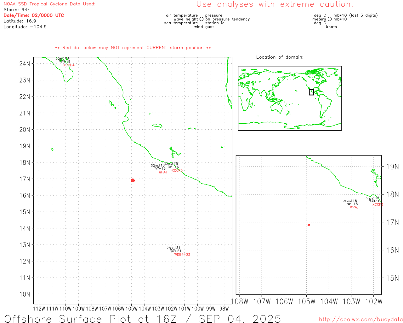Click the 'mb*10 (last 3 digits)' units label
403x323 pixels.
coord(355,15)
